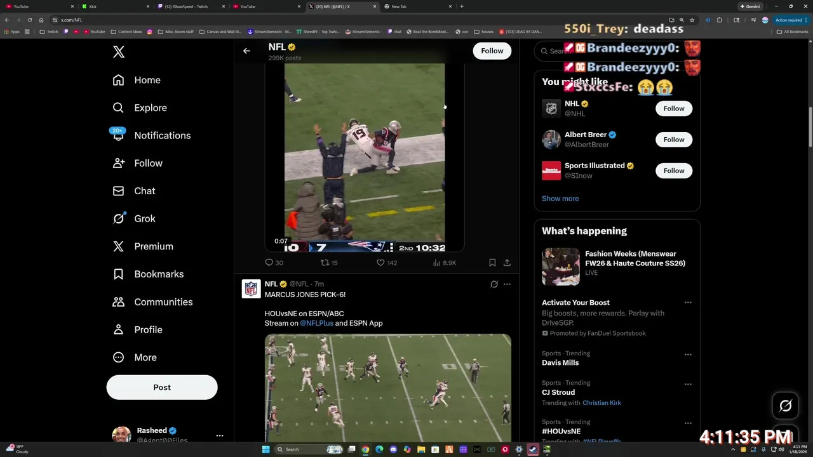Click the share icon on video post
This screenshot has width=813, height=457.
coord(507,262)
